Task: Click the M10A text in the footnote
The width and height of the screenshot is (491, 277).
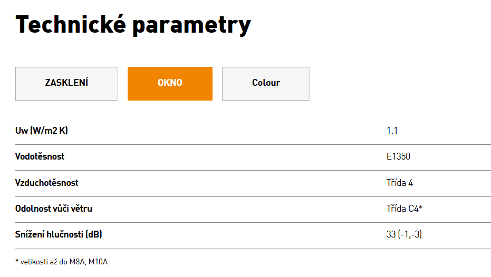Action: 98,262
